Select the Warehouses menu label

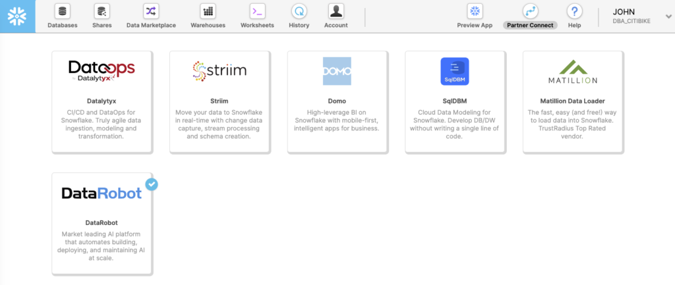click(208, 26)
